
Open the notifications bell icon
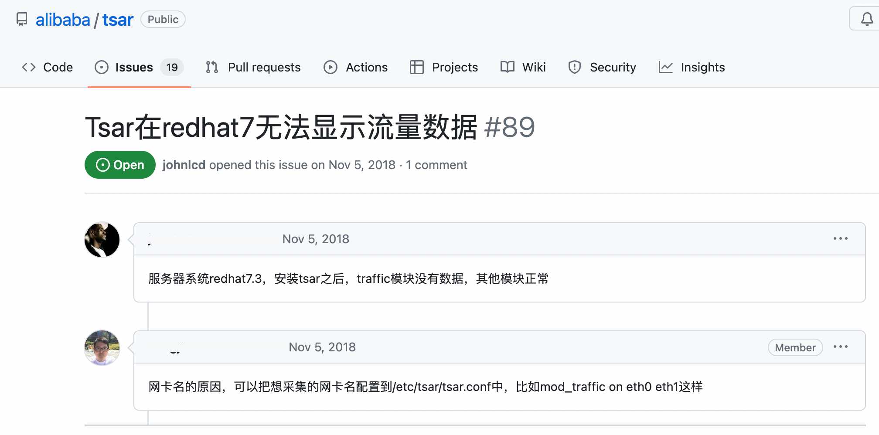(867, 19)
